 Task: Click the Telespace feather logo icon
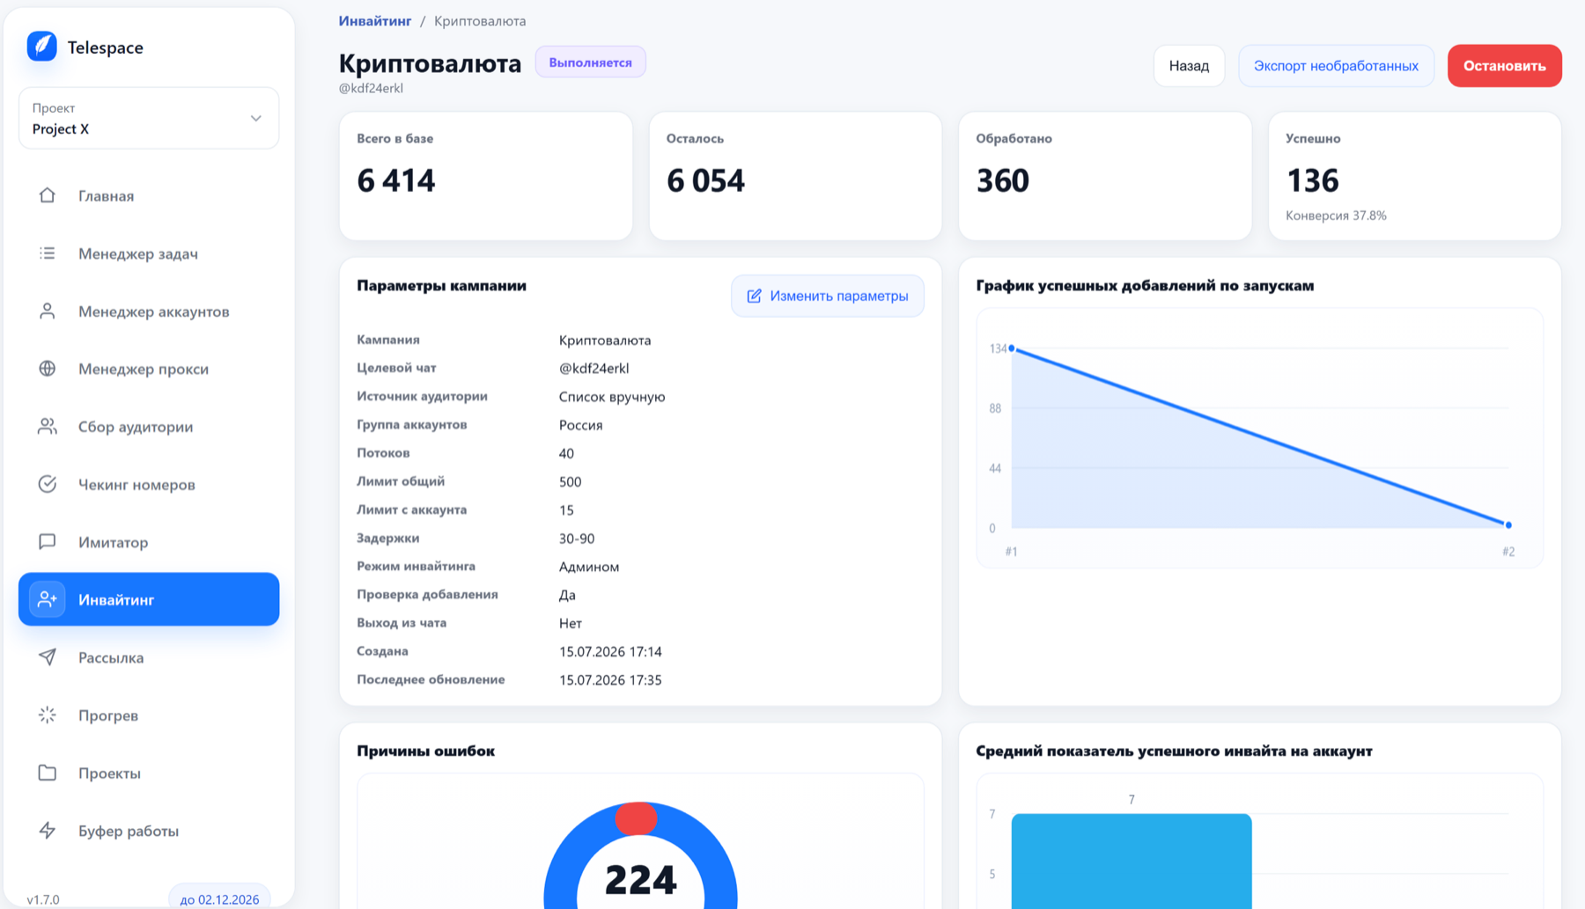[x=41, y=47]
